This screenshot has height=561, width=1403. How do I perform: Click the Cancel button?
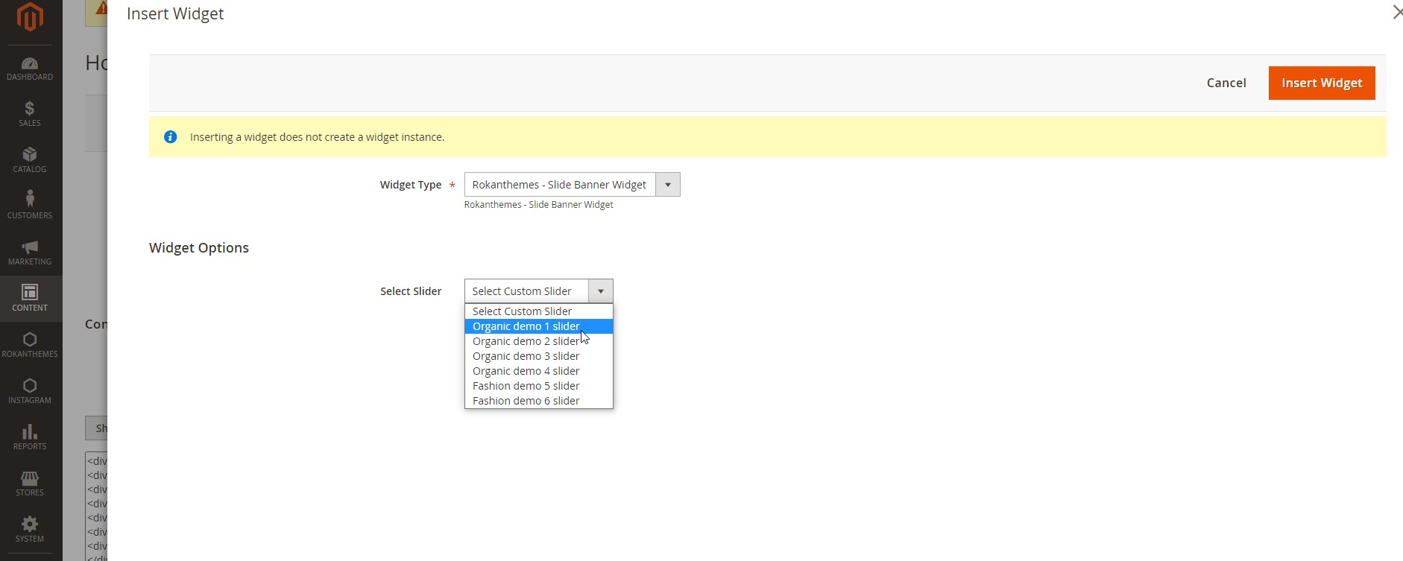1226,83
